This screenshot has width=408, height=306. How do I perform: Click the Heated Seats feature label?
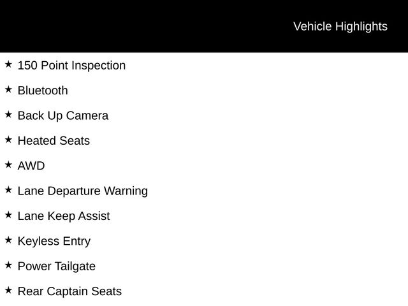tap(54, 141)
